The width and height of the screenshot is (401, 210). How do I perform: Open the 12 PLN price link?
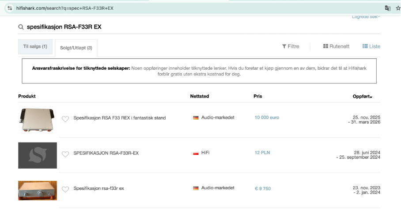click(x=262, y=153)
